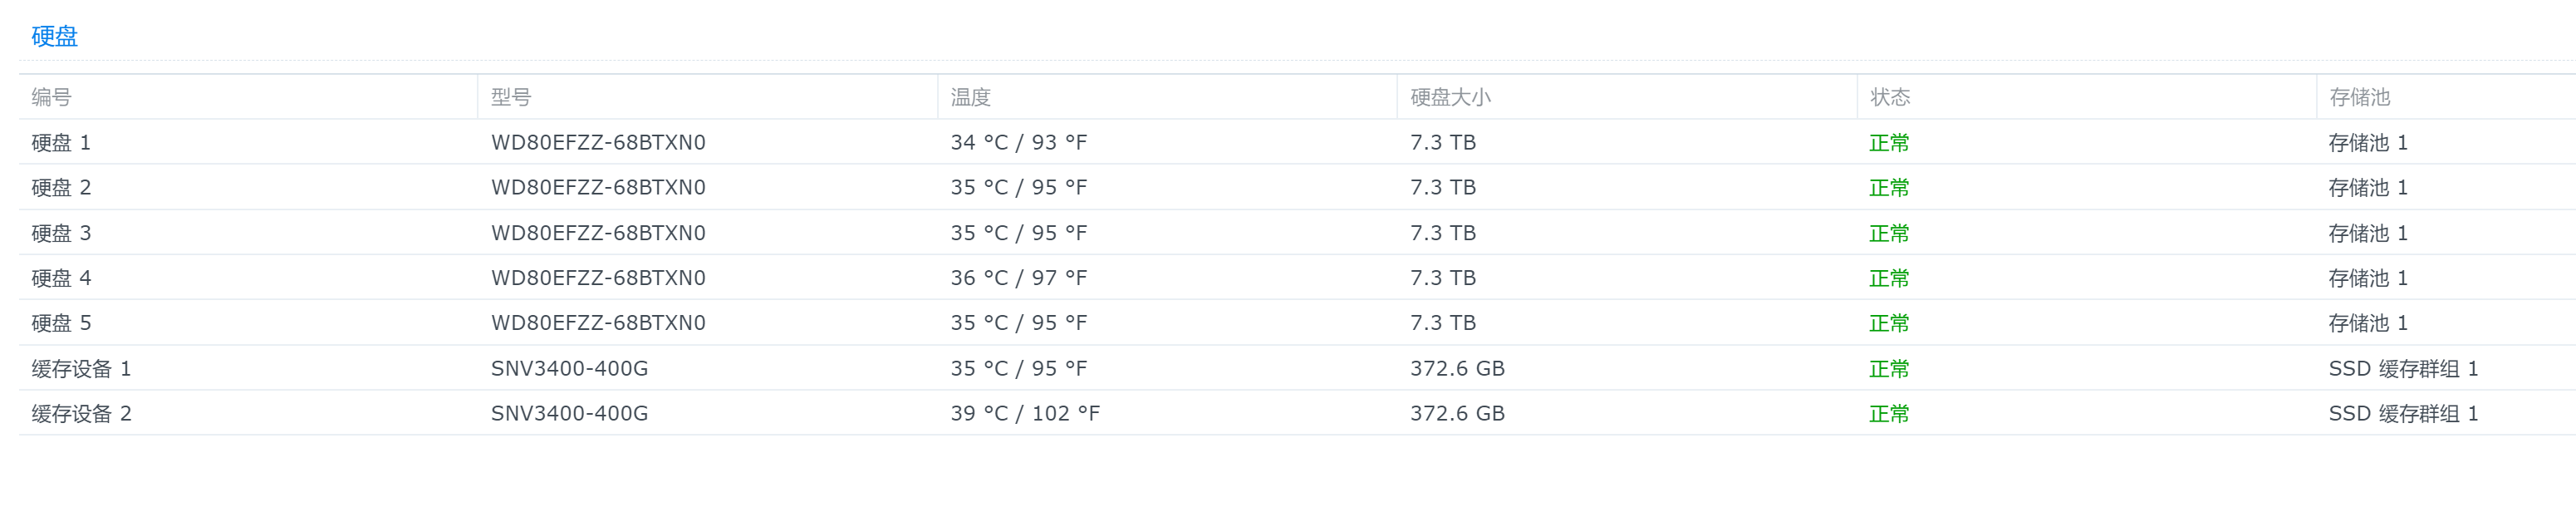Choose the 硬盘 3 row label
This screenshot has width=2576, height=507.
[x=61, y=233]
